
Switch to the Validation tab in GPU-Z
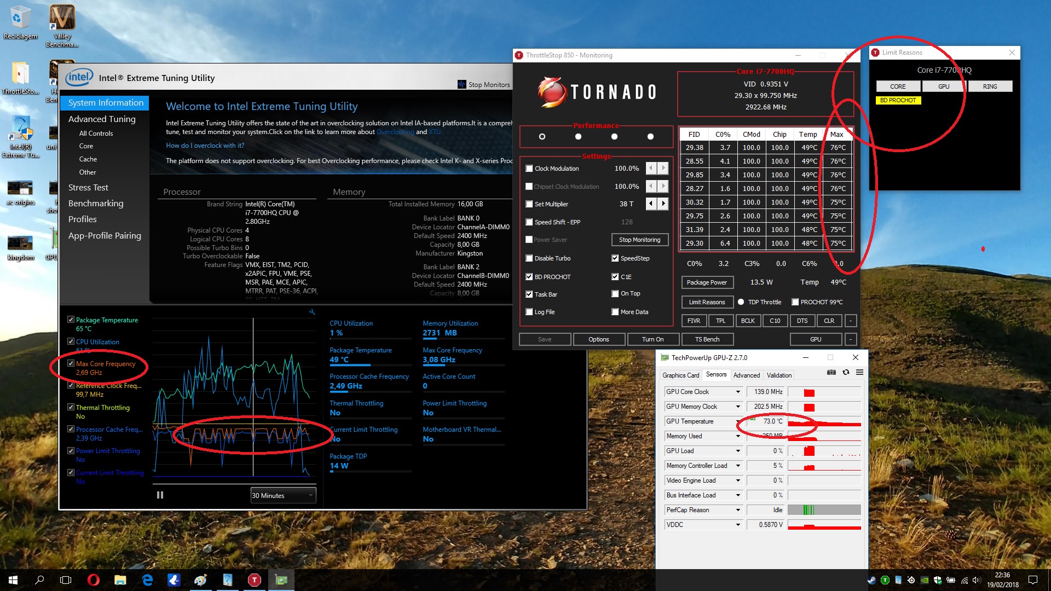coord(778,375)
